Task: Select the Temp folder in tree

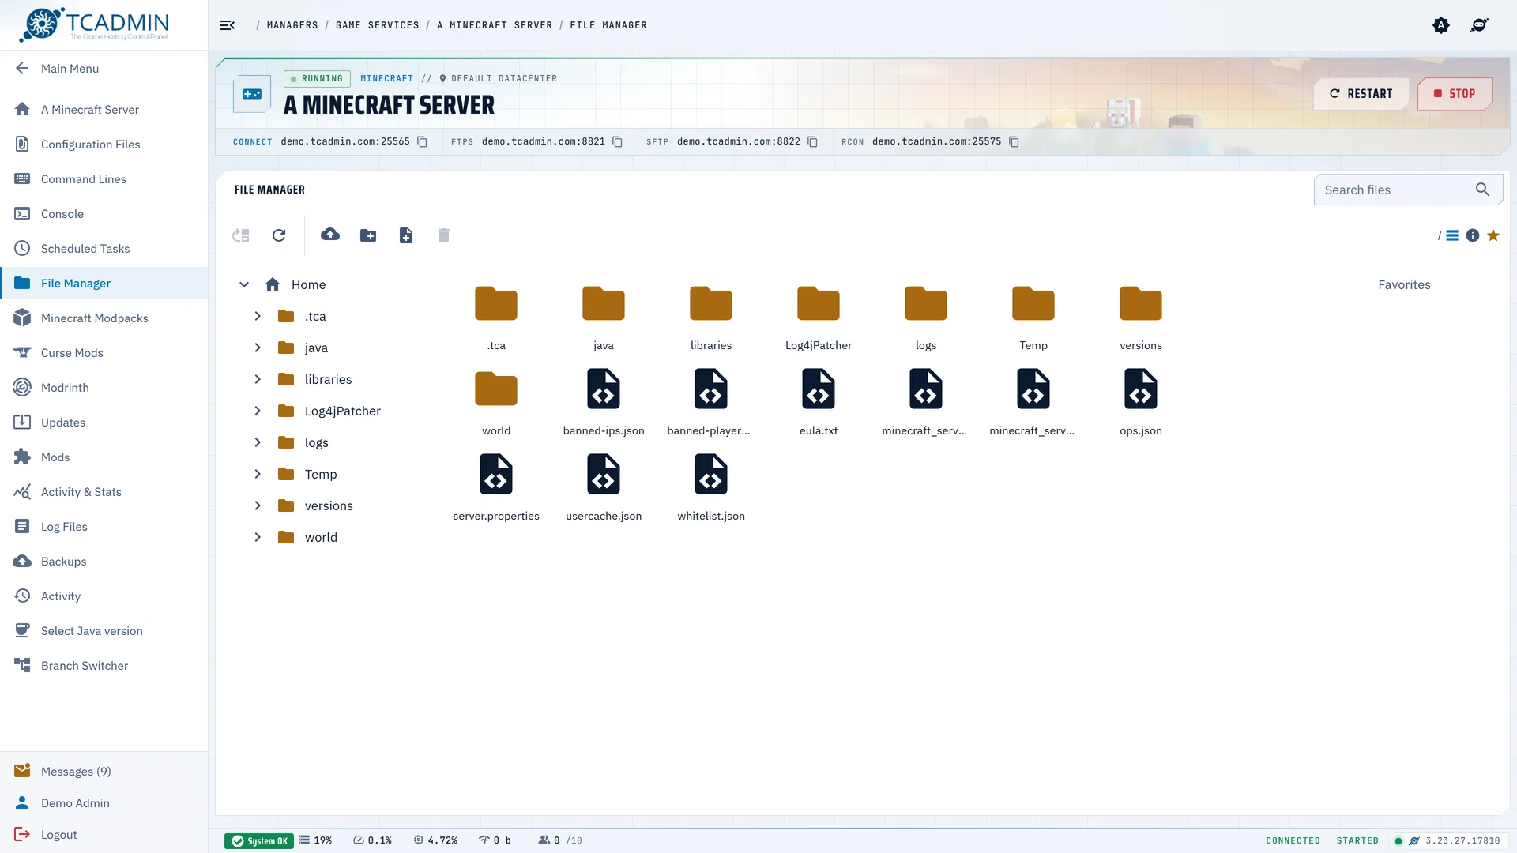Action: tap(321, 474)
